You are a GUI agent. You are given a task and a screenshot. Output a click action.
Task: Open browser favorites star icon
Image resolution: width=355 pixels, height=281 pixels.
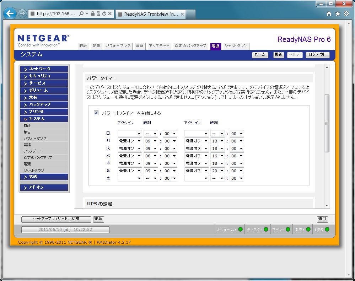pos(338,13)
